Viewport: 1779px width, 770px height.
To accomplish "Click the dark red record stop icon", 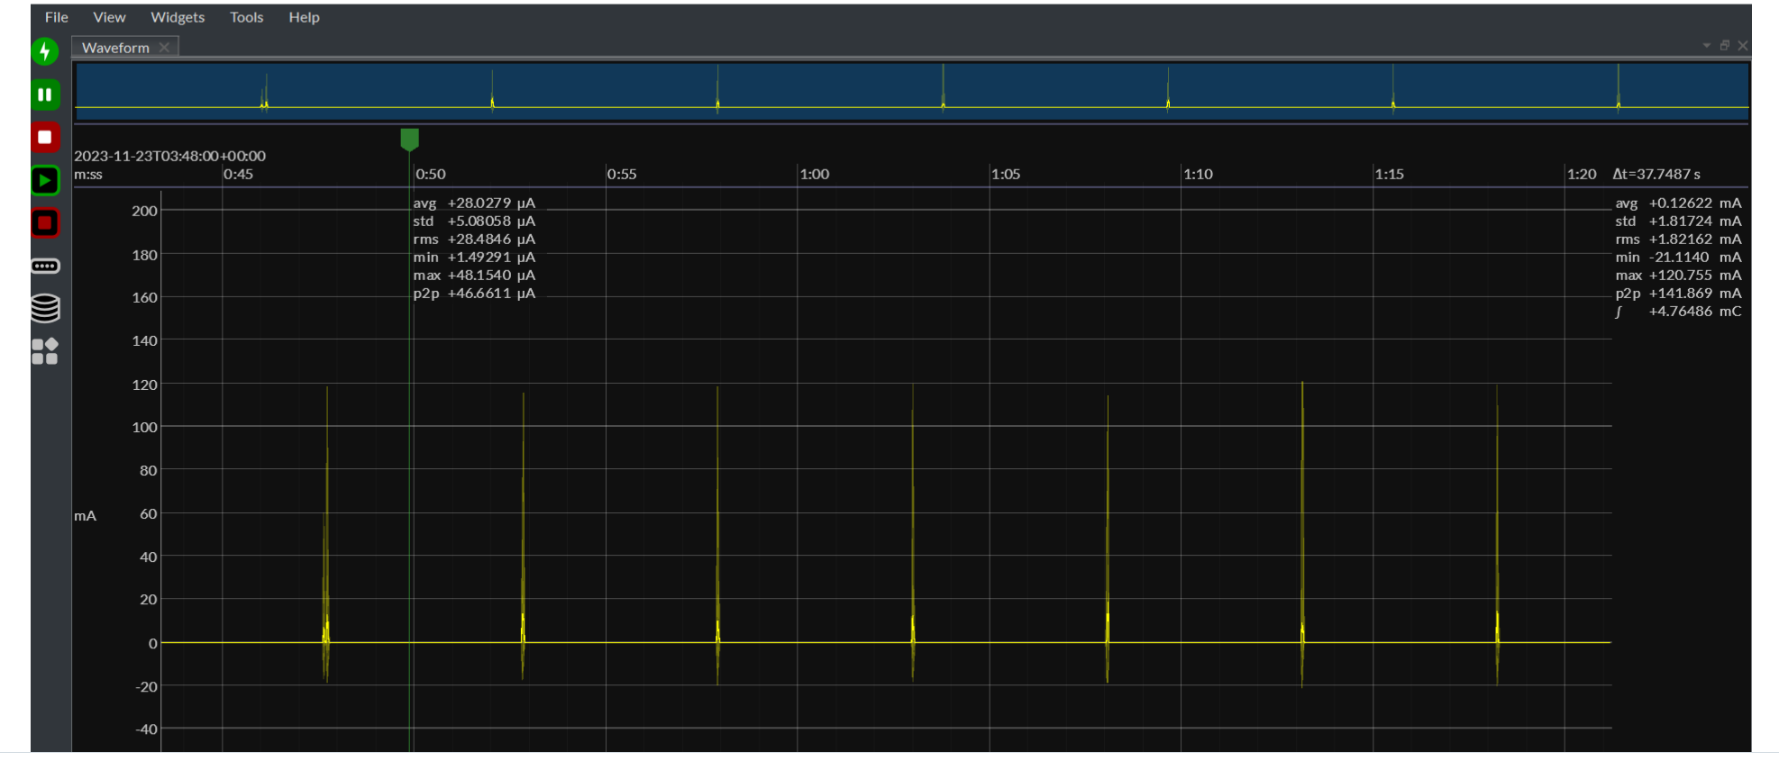I will 45,222.
